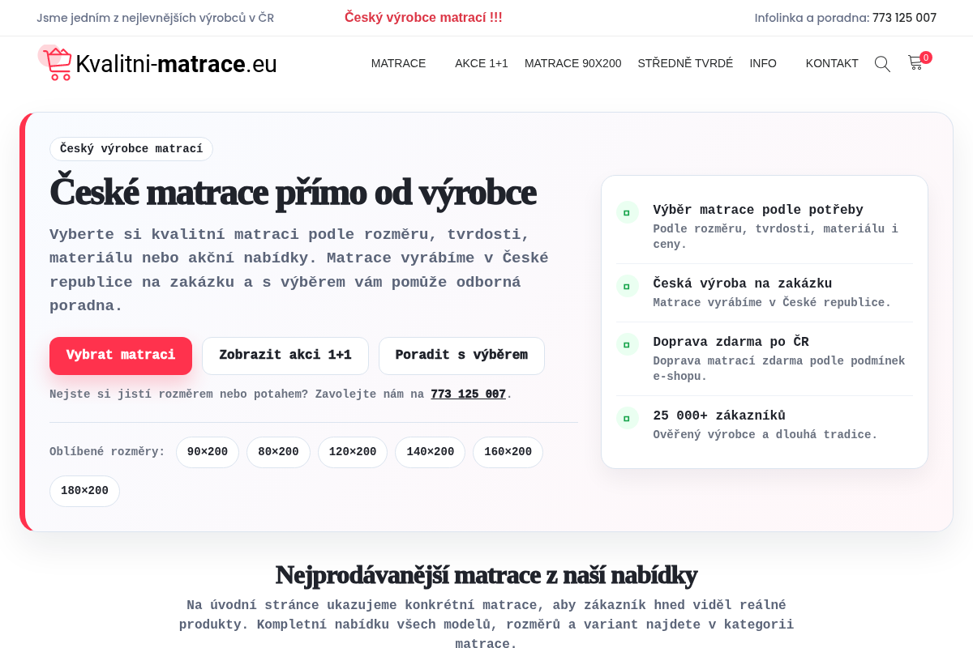Click green icon beside Doprava zdarma po ČR
Viewport: 973px width, 648px height.
[x=628, y=344]
